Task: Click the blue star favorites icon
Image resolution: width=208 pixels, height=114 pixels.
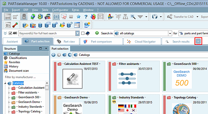Action: [x=78, y=17]
